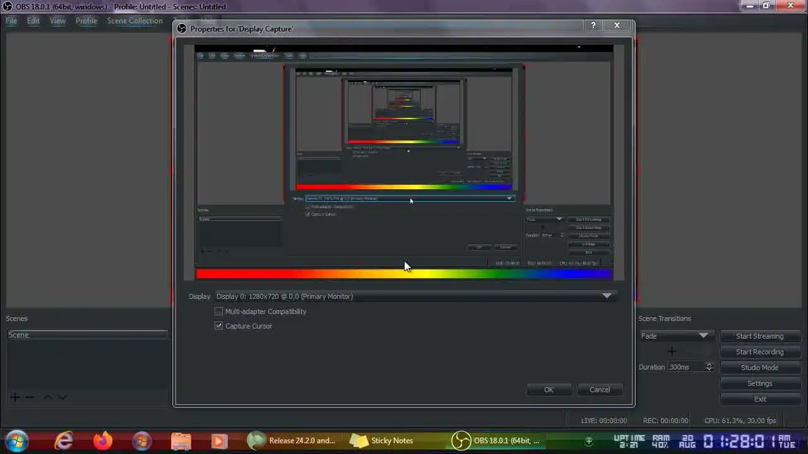The height and width of the screenshot is (454, 808).
Task: Open OBS Settings button
Action: point(759,383)
